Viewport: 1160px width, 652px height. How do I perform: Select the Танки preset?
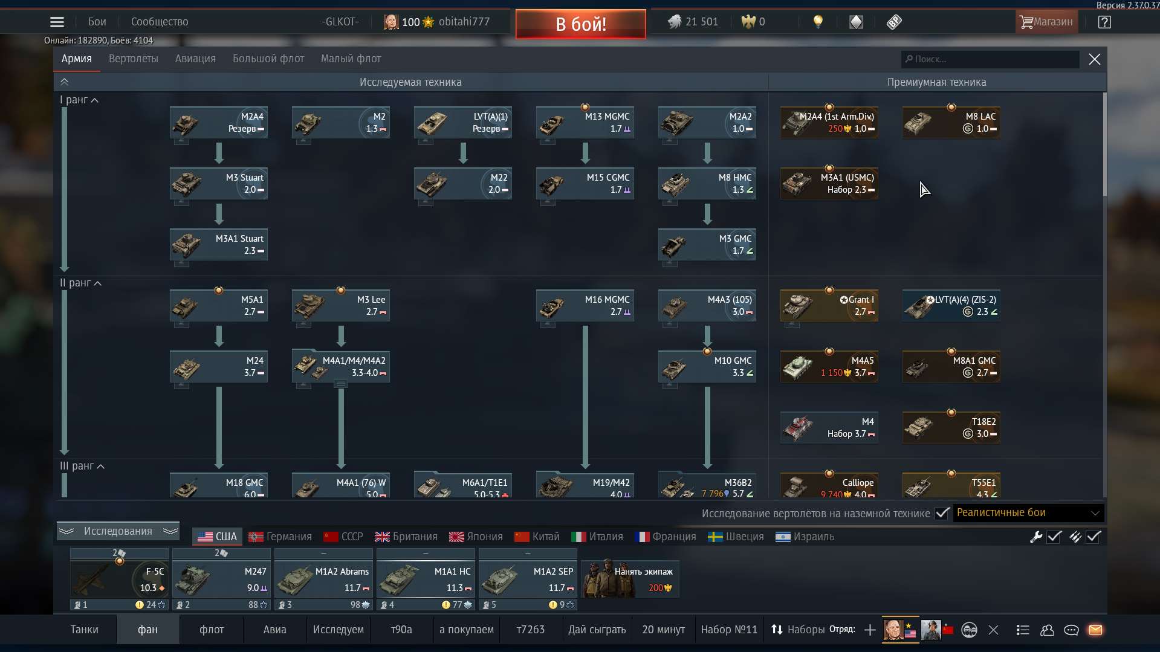tap(85, 630)
